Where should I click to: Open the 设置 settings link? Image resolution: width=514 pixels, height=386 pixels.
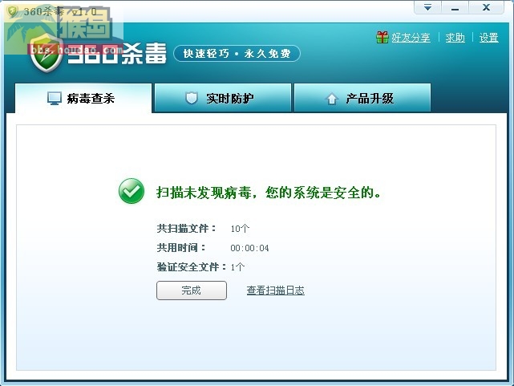pos(489,38)
